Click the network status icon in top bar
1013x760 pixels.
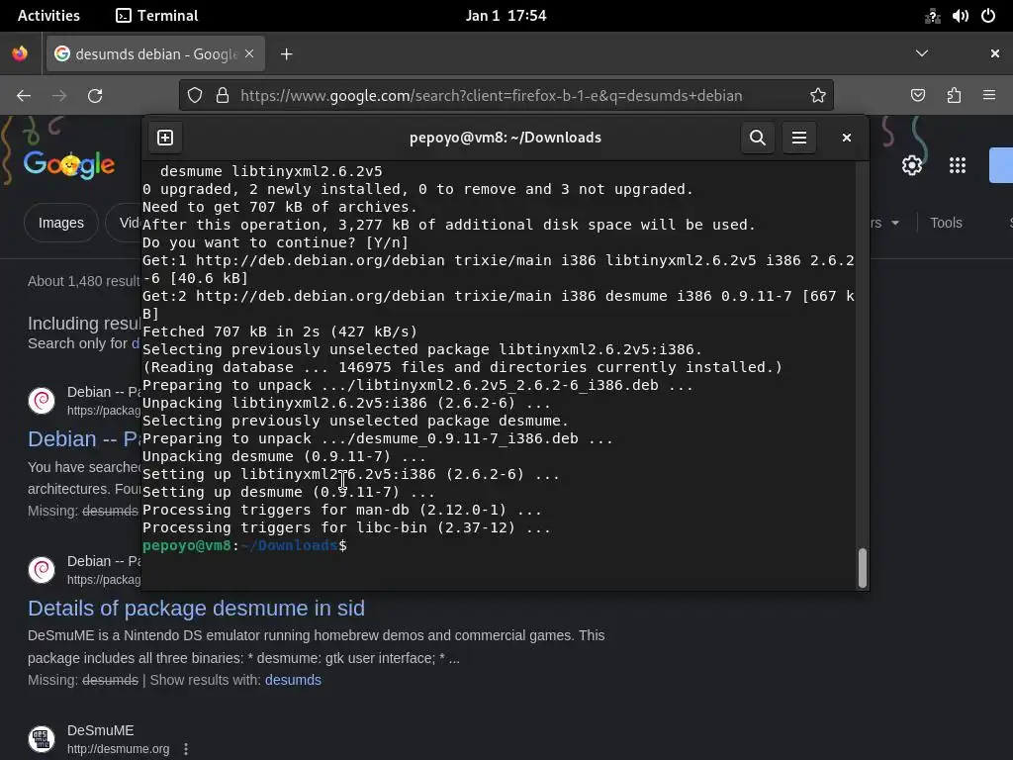tap(932, 16)
